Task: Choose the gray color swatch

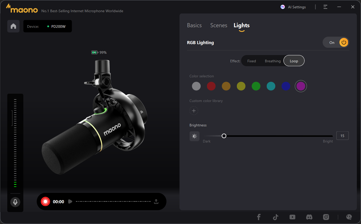Action: pos(196,86)
